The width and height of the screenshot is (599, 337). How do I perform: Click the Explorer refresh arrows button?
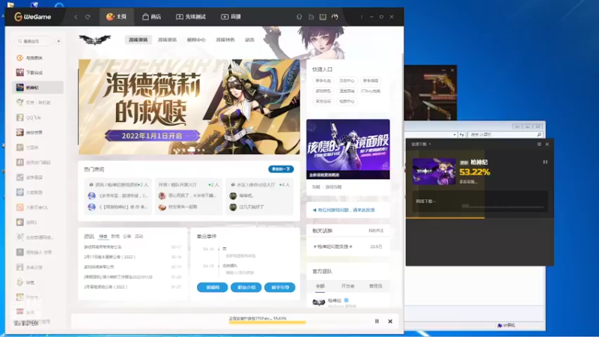point(462,135)
